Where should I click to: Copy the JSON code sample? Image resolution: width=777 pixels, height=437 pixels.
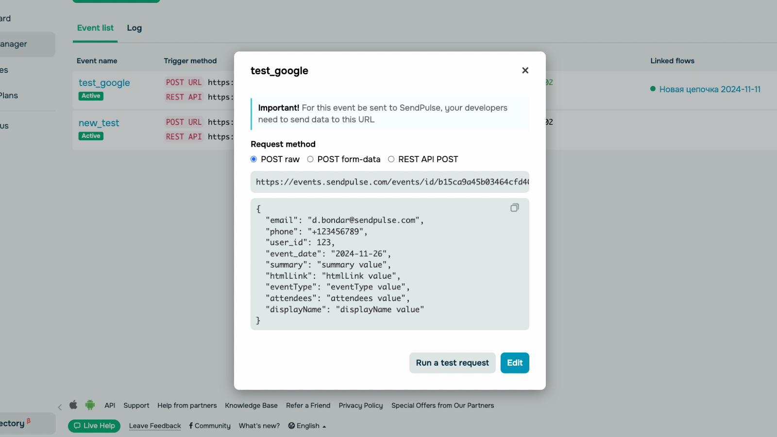pyautogui.click(x=514, y=208)
